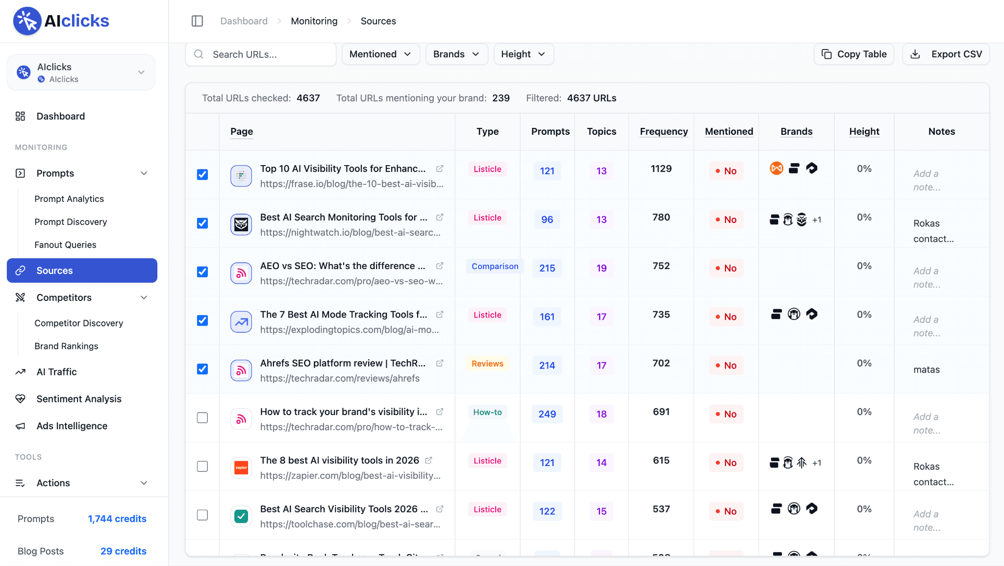This screenshot has height=566, width=1004.
Task: Click the AI Traffic trend icon
Action: [20, 372]
